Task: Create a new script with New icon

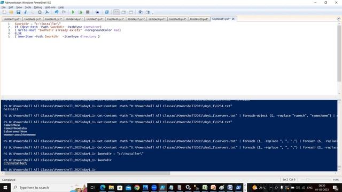Action: 4,12
